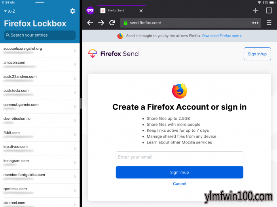Viewport: 277px width, 207px height.
Task: Open the page actions three-dot menu
Action: coord(255,23)
